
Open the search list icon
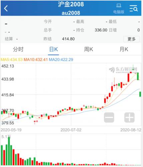[x=134, y=8]
